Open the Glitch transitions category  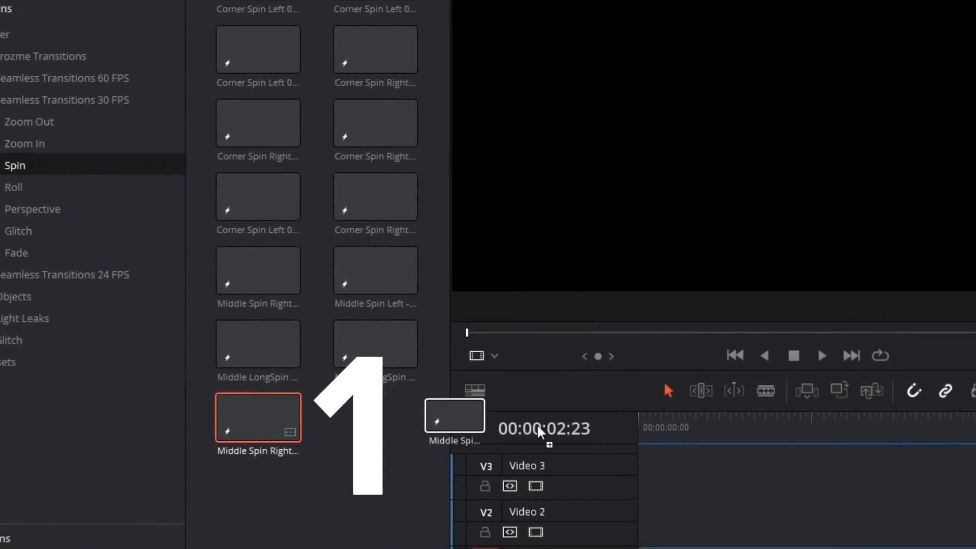[x=18, y=231]
